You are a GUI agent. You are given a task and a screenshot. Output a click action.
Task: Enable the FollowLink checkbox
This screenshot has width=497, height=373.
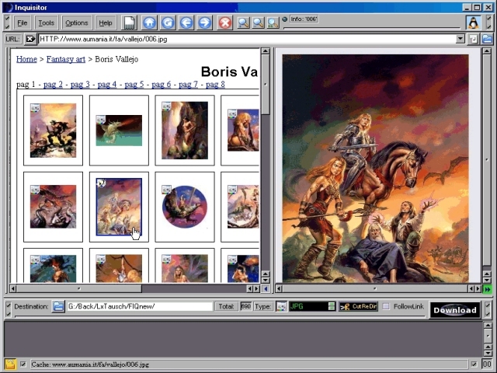pyautogui.click(x=386, y=306)
